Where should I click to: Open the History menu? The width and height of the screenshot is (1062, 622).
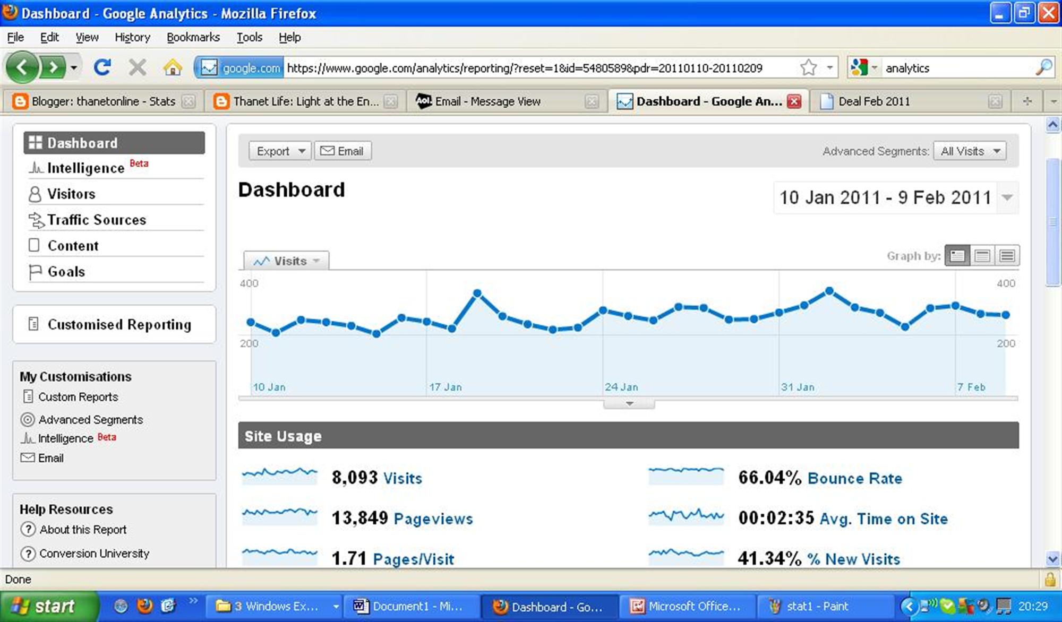click(133, 37)
